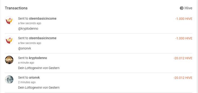Image resolution: width=198 pixels, height=93 pixels.
Task: Click -1.000 HIVE amount of second transaction
Action: click(x=184, y=38)
